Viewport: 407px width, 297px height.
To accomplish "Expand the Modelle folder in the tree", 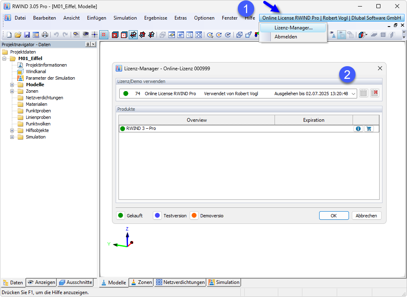I will point(12,85).
